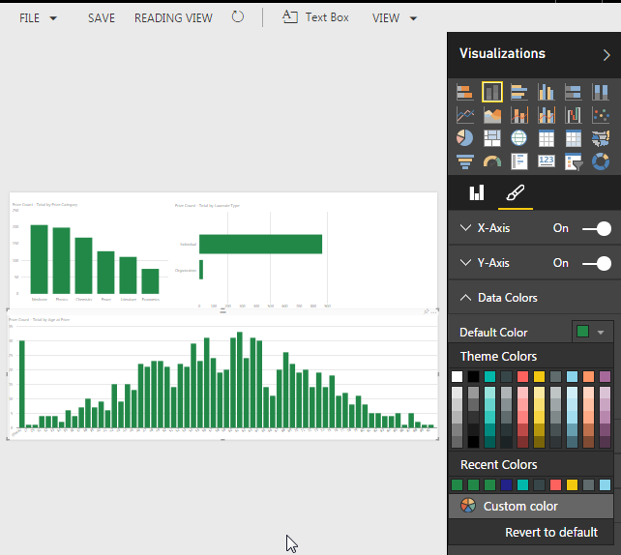This screenshot has height=555, width=621.
Task: Select the waterfall chart visualization
Action: click(573, 115)
